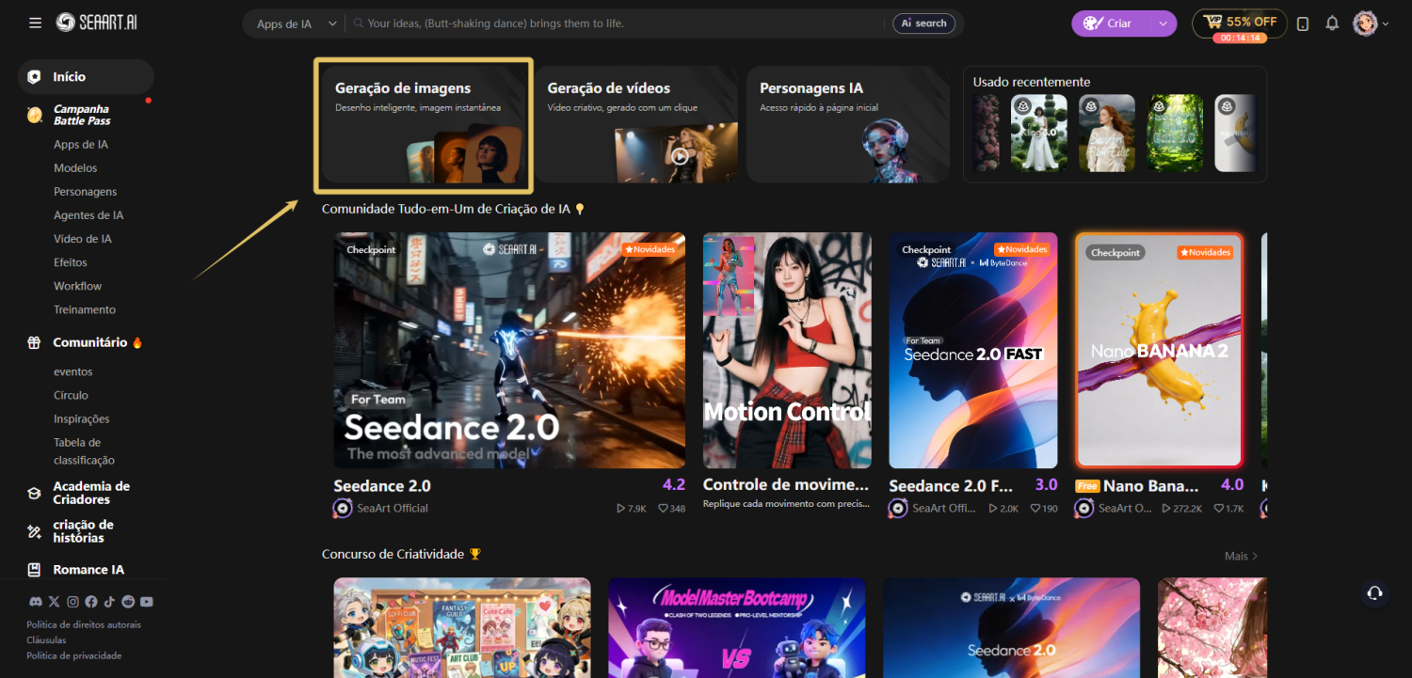Open Academia de Criadores
This screenshot has height=678, width=1412.
click(91, 493)
